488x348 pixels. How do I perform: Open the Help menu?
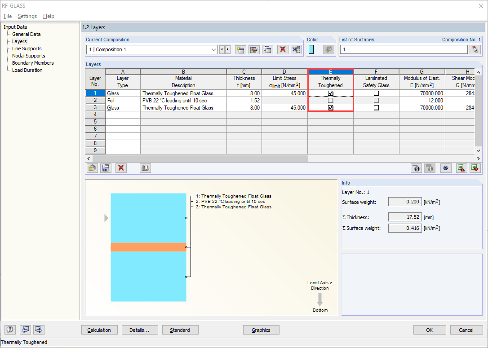pos(49,16)
